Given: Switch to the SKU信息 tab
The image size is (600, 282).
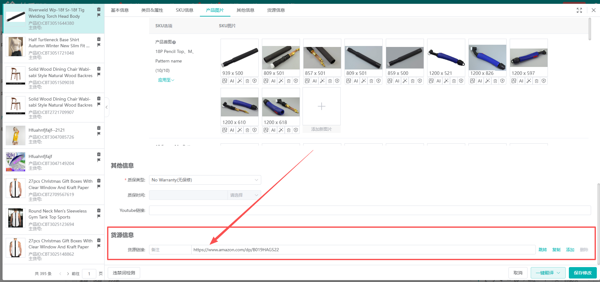Looking at the screenshot, I should pyautogui.click(x=185, y=10).
